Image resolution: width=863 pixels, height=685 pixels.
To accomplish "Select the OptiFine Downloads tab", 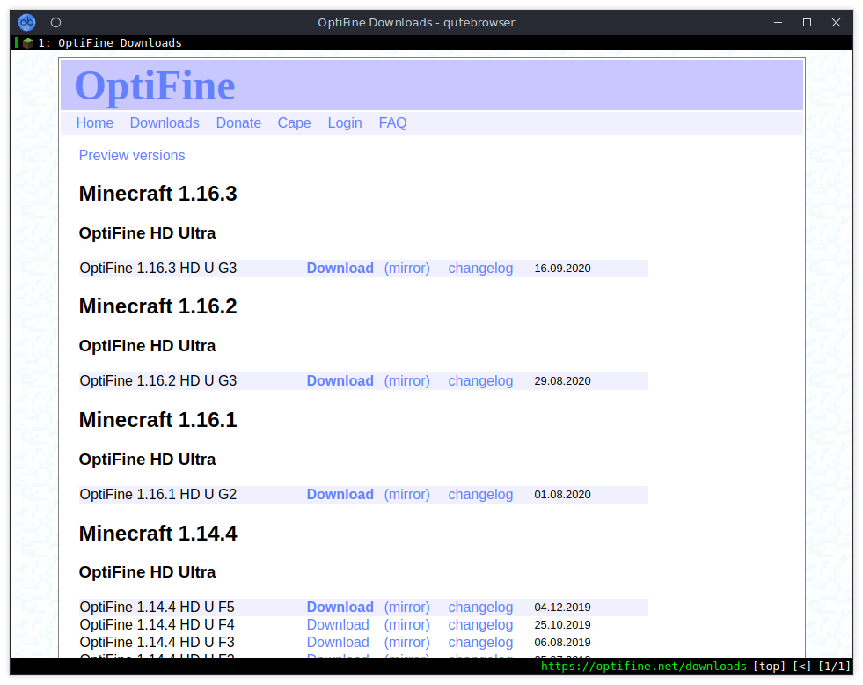I will click(x=109, y=43).
